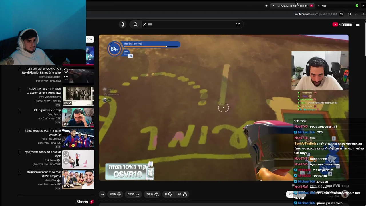Viewport: 366px width, 206px height.
Task: Add 20 גברים video to queue
Action: click(x=66, y=161)
